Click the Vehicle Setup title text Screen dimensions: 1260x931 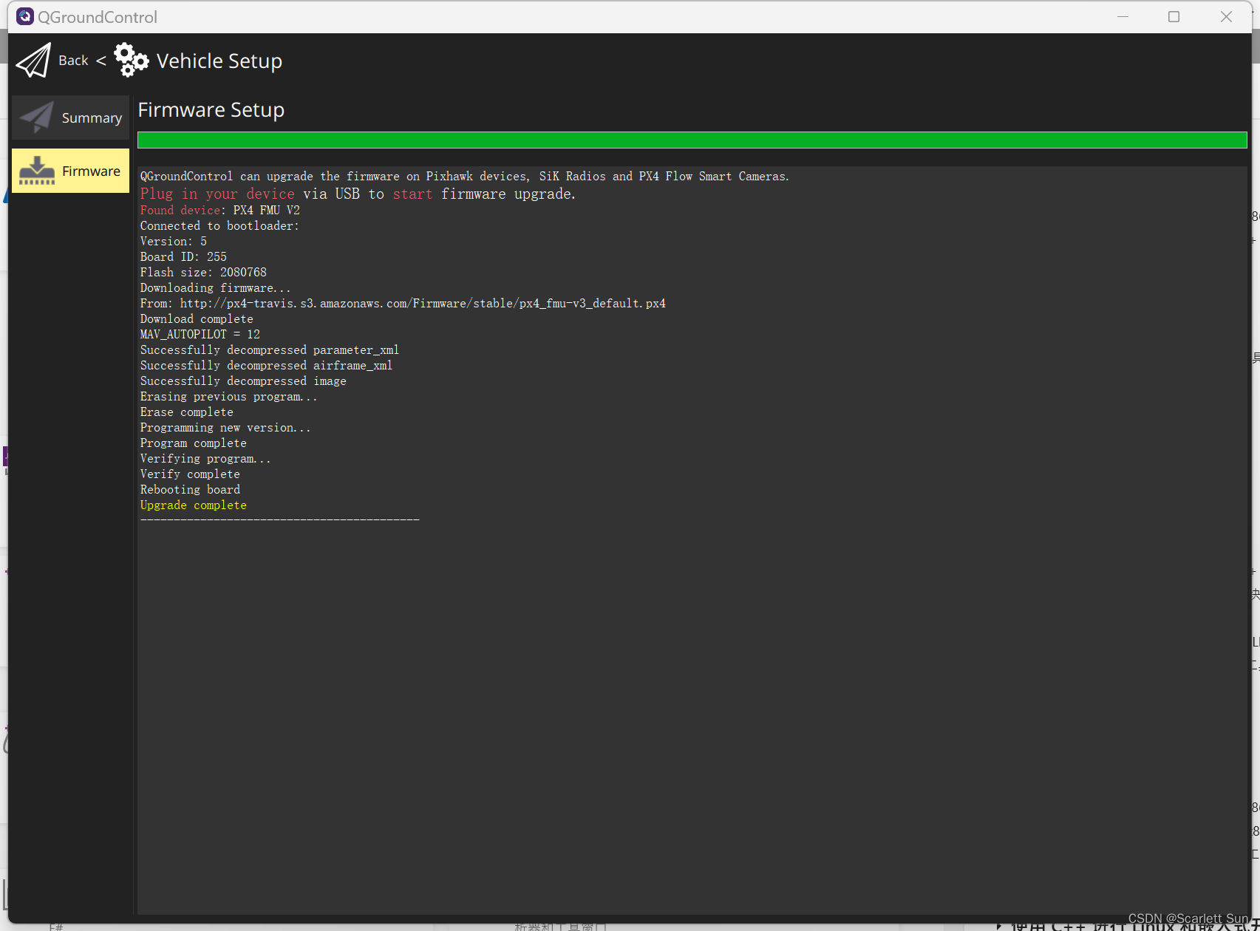pos(219,61)
